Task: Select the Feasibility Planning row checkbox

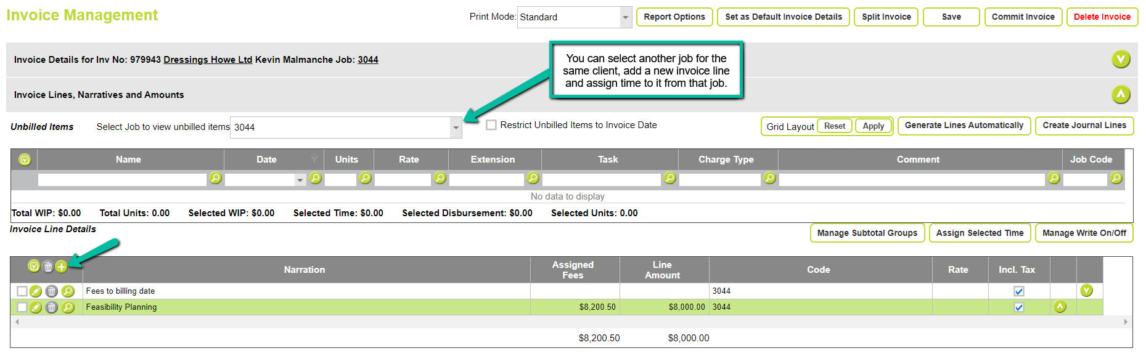Action: 22,307
